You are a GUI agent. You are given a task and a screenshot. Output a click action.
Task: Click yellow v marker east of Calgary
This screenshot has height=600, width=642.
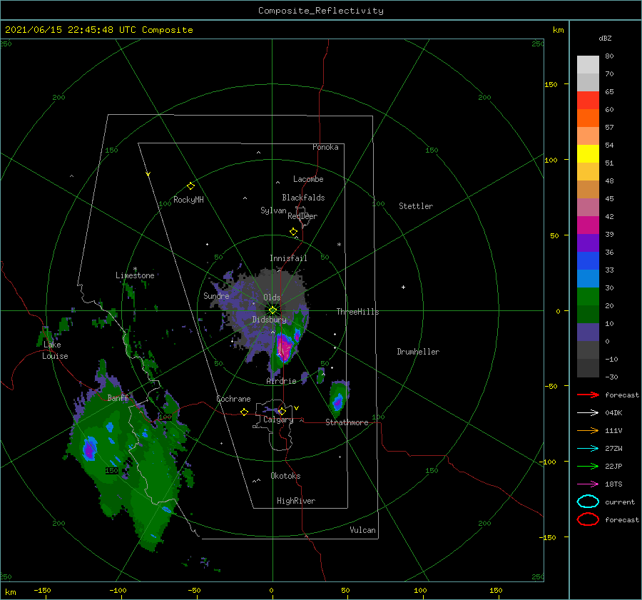(297, 408)
